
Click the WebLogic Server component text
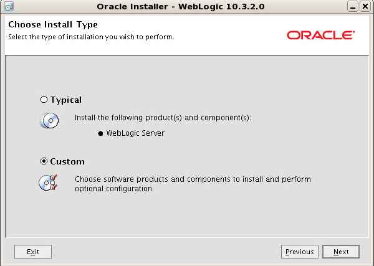(x=135, y=133)
